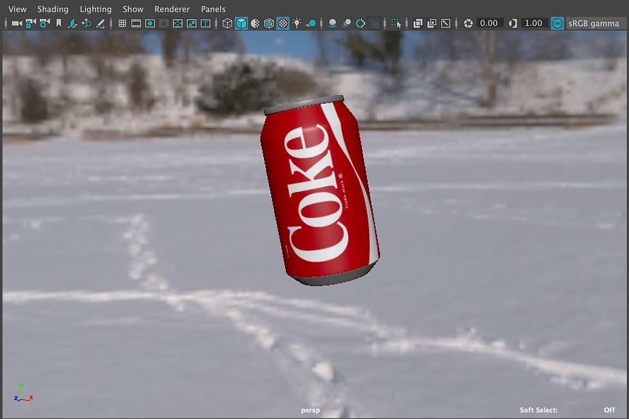Toggle the viewport Shadows icon
The image size is (629, 419).
pyautogui.click(x=311, y=23)
